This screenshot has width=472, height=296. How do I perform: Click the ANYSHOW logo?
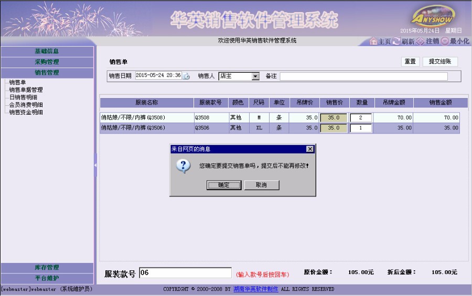click(x=433, y=16)
